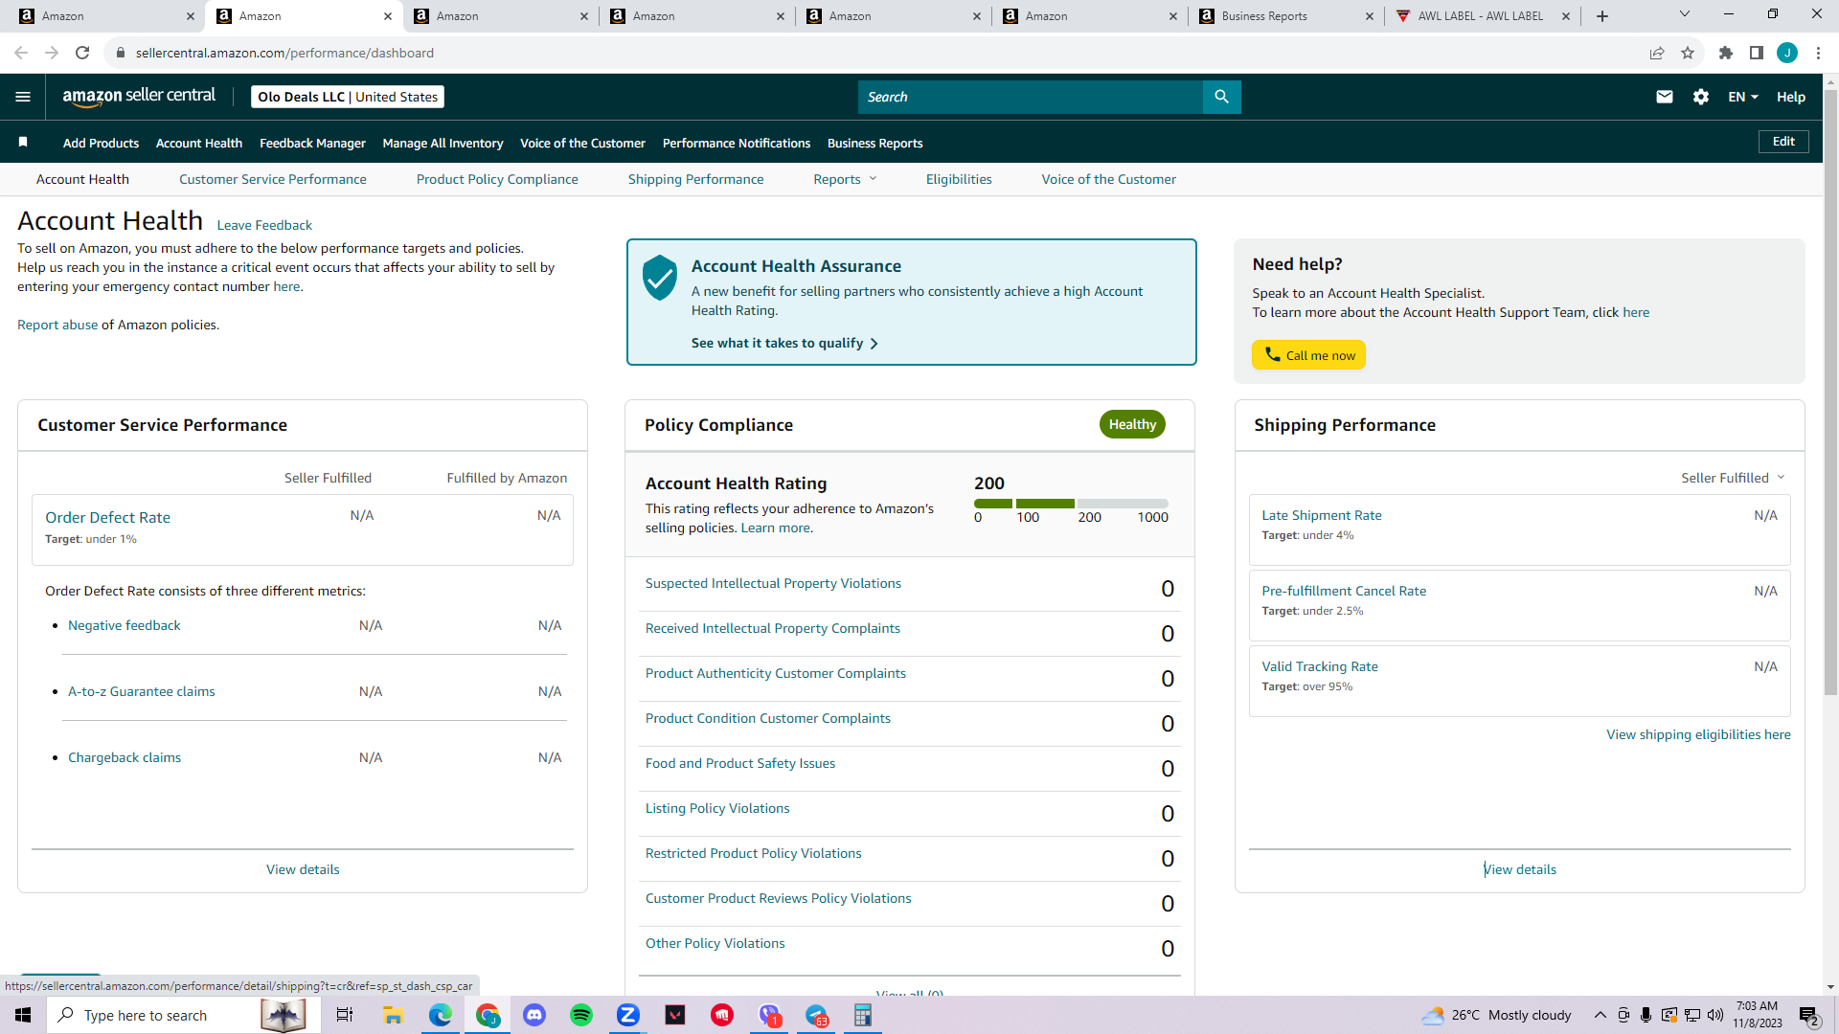This screenshot has width=1839, height=1034.
Task: Reload the page in Chrome
Action: coord(82,53)
